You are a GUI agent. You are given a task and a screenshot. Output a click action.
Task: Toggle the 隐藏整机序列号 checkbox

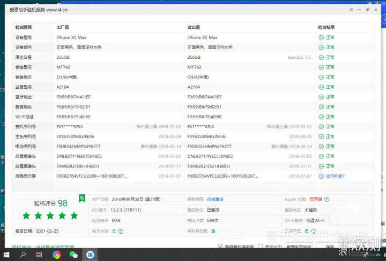click(x=220, y=246)
